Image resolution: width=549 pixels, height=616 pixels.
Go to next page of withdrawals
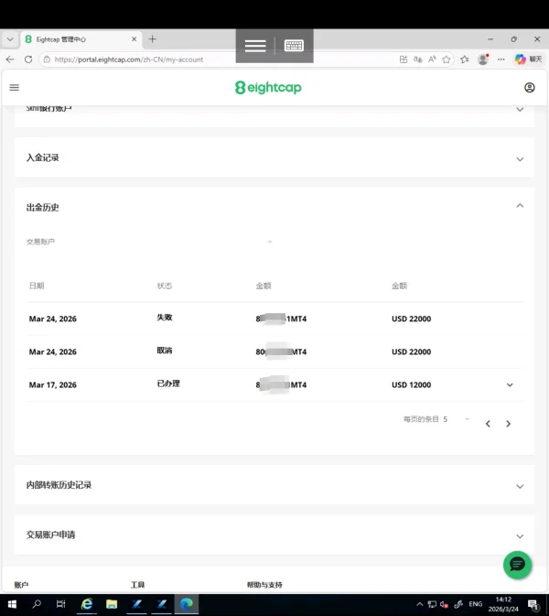[x=508, y=424]
